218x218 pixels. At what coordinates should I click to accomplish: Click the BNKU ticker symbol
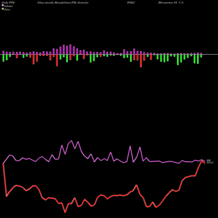coord(131,3)
